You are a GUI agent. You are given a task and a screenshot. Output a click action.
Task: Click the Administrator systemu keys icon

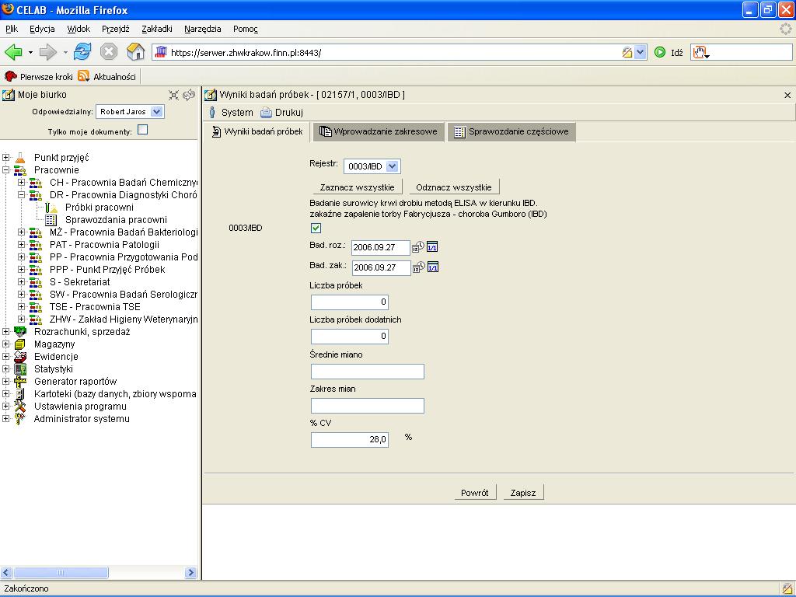[x=19, y=419]
